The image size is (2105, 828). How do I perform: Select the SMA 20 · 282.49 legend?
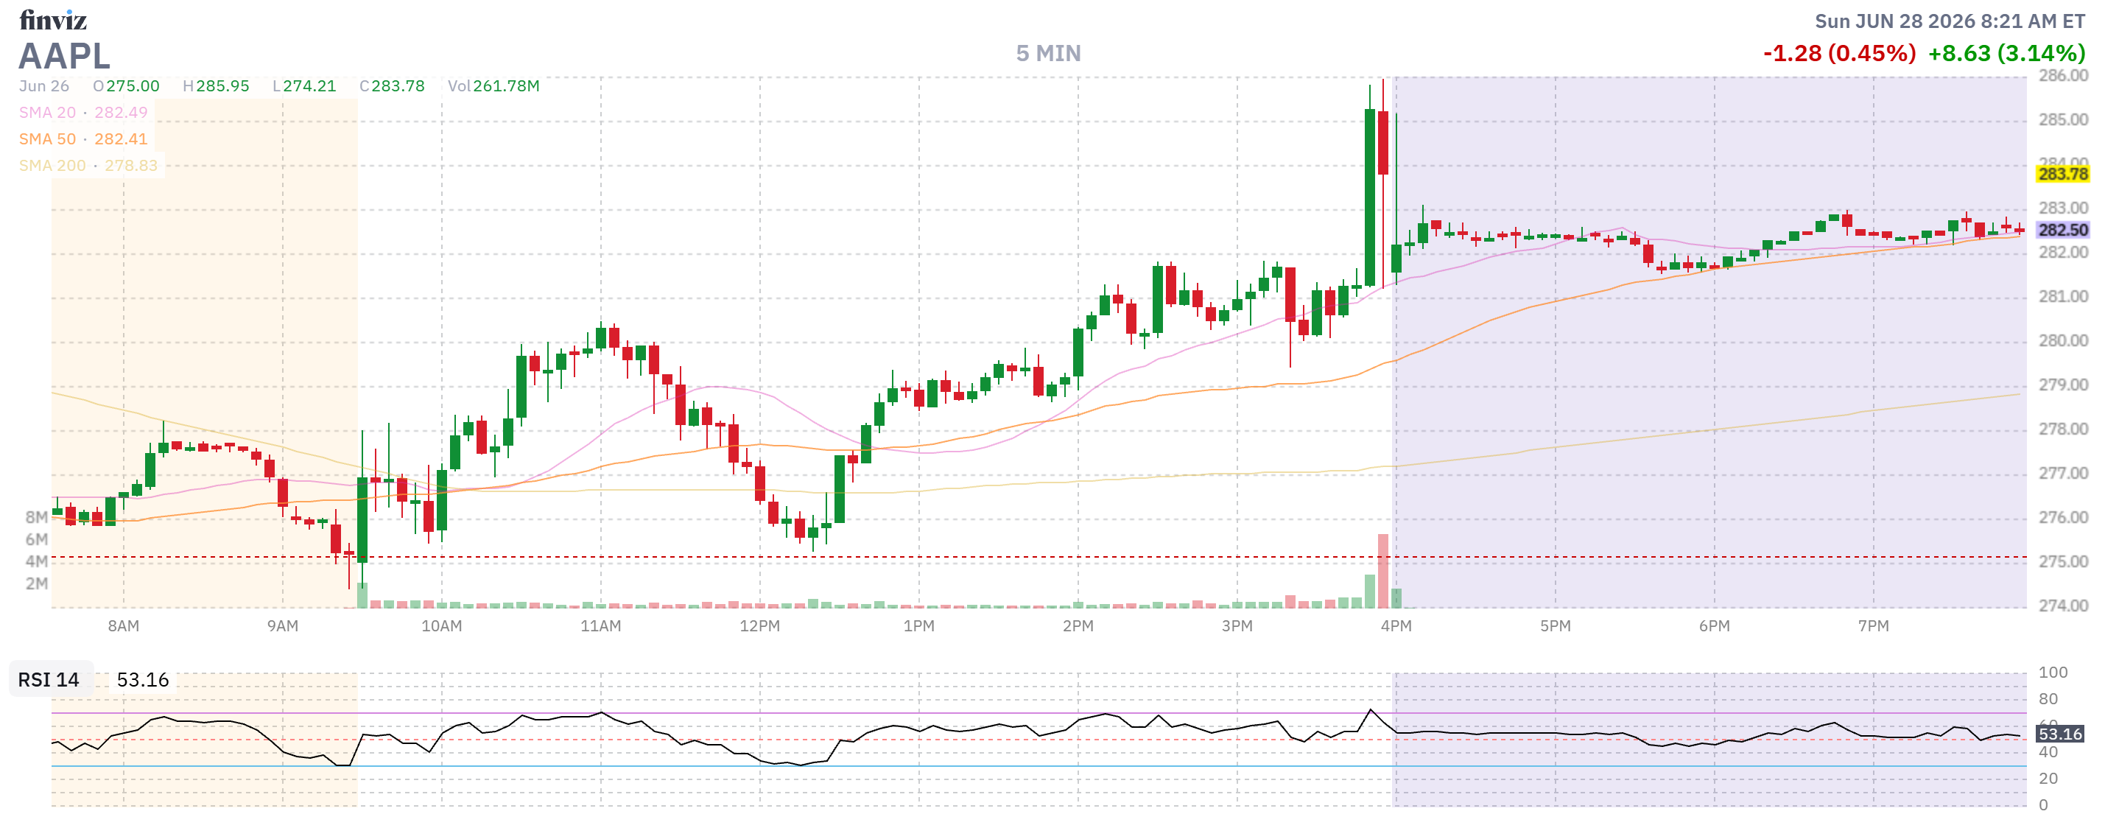point(83,113)
